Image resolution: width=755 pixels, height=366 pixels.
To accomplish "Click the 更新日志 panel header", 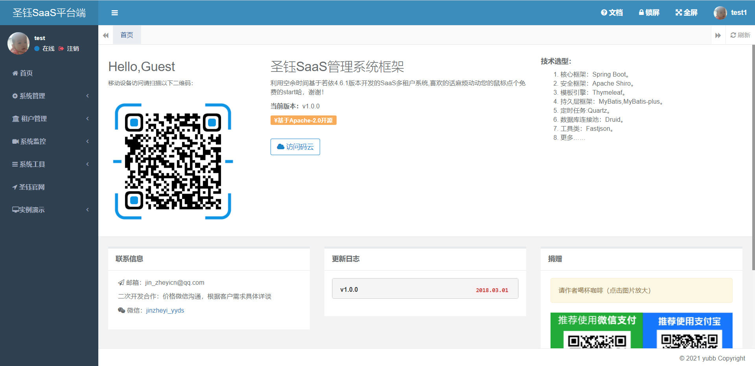I will pyautogui.click(x=425, y=259).
